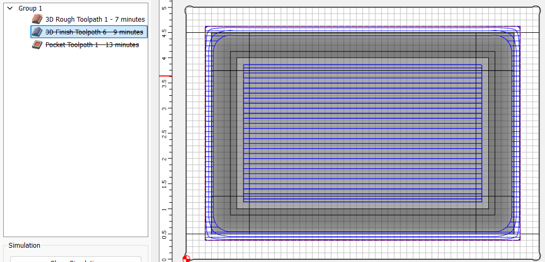Viewport: 545px width, 262px height.
Task: Select Pocket Toolpath 1 - 13 minutes
Action: coord(92,45)
